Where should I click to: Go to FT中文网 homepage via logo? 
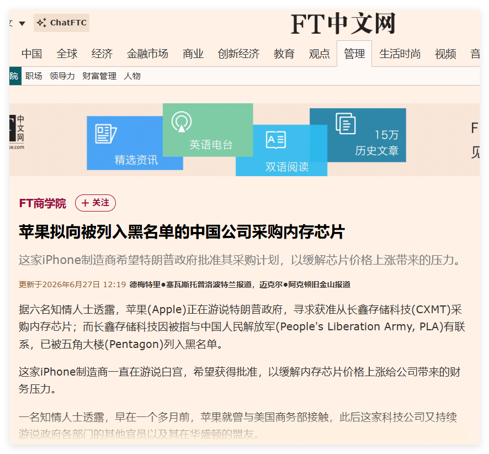click(x=343, y=24)
